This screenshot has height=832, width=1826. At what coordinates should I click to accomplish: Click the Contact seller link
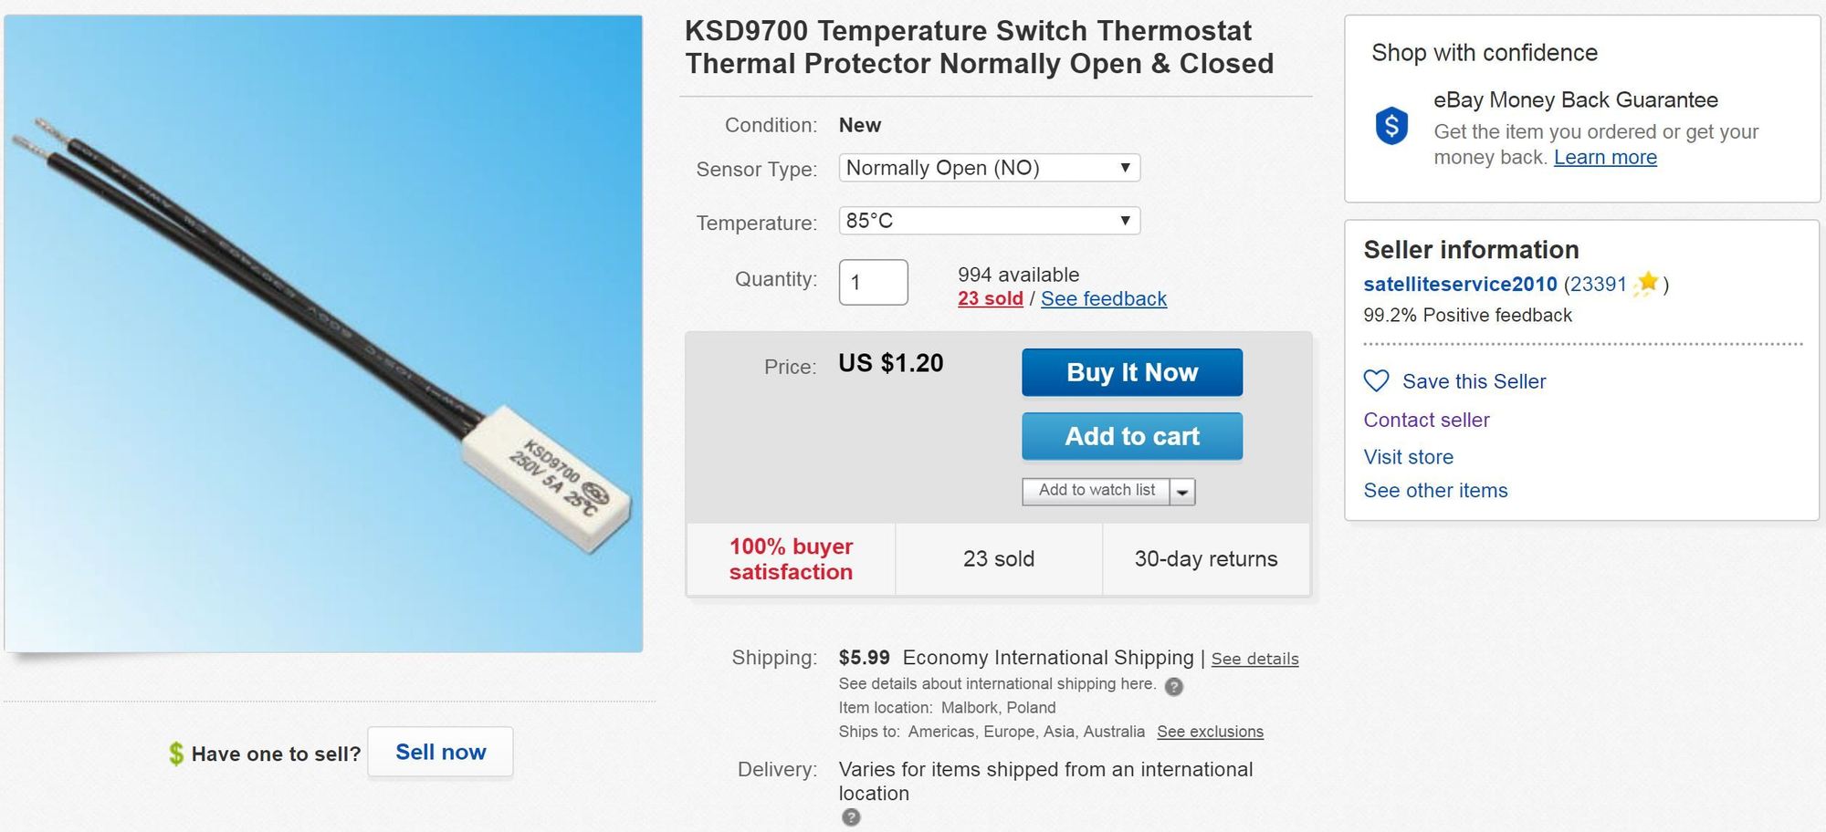click(1426, 420)
